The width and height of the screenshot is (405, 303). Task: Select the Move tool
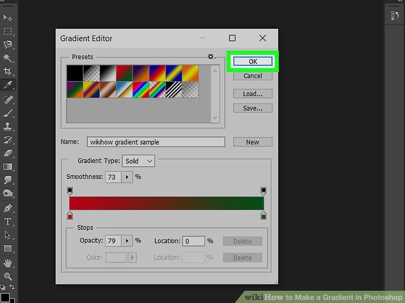7,18
